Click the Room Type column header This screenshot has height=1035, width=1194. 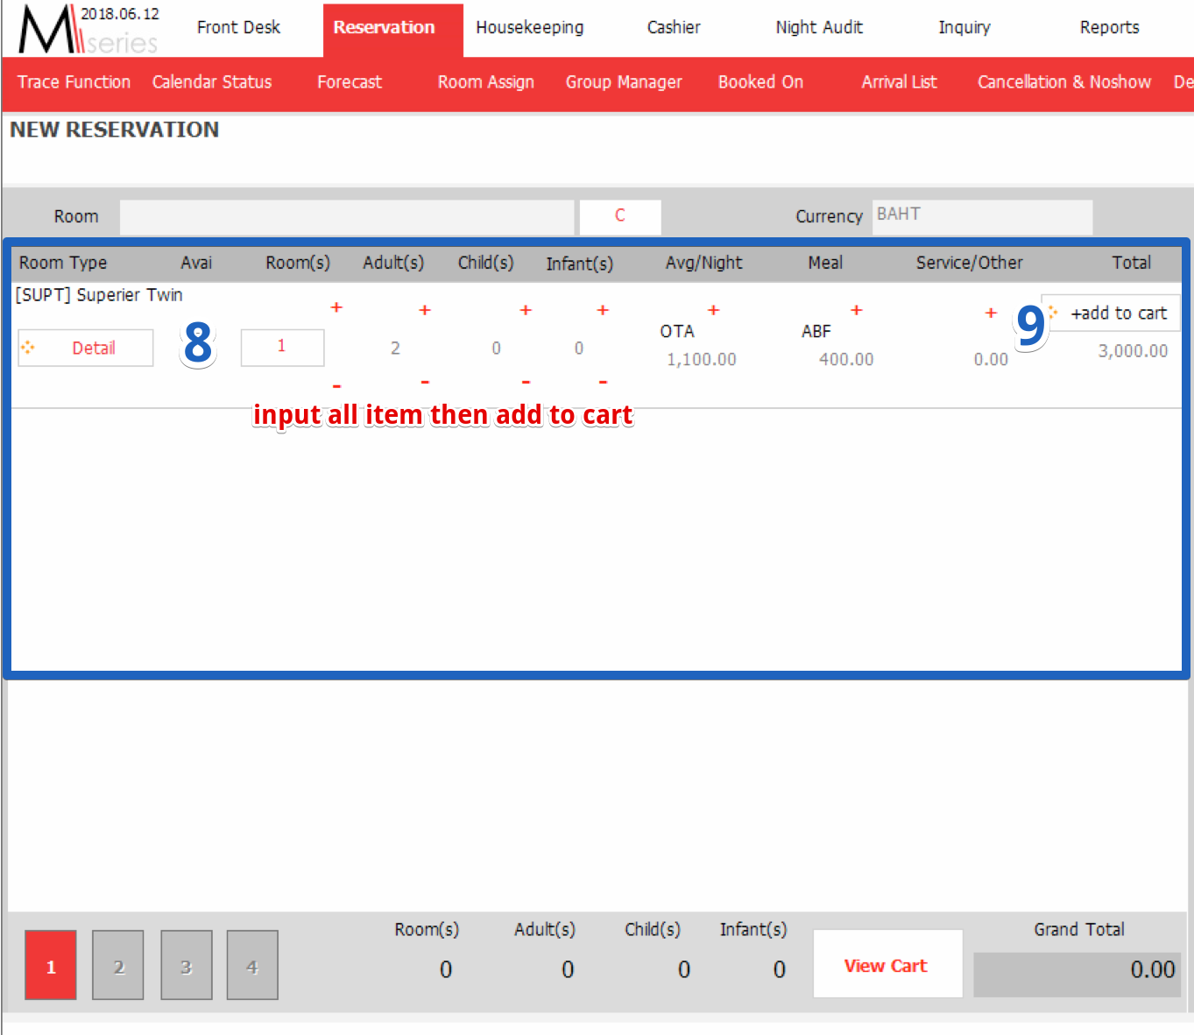(63, 263)
